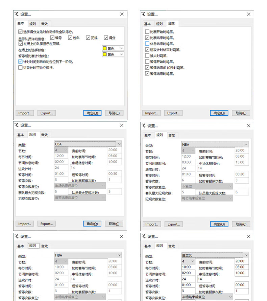Click 短暂停时间 field 00:00 in the 自定义 dialog

[242, 285]
